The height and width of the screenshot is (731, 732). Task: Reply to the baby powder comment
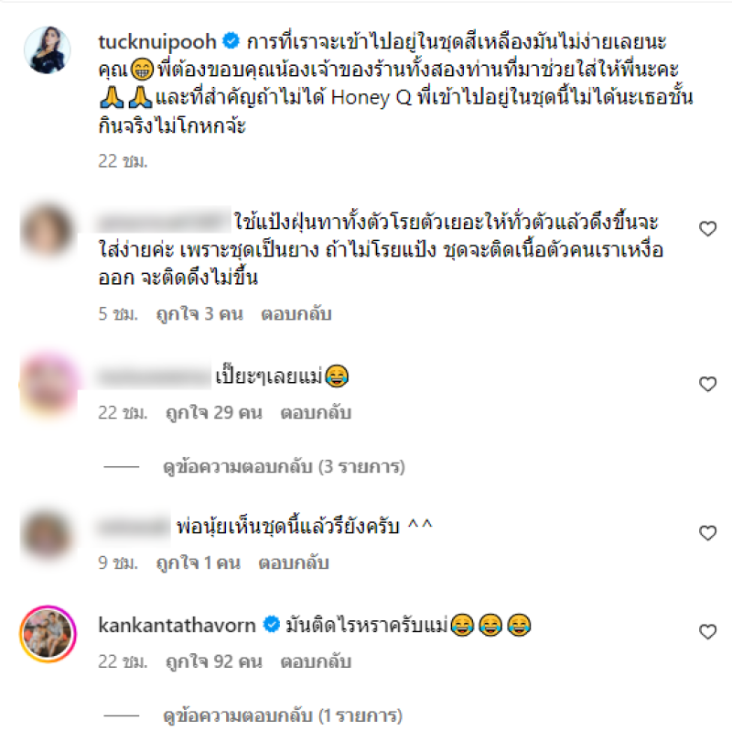(296, 313)
